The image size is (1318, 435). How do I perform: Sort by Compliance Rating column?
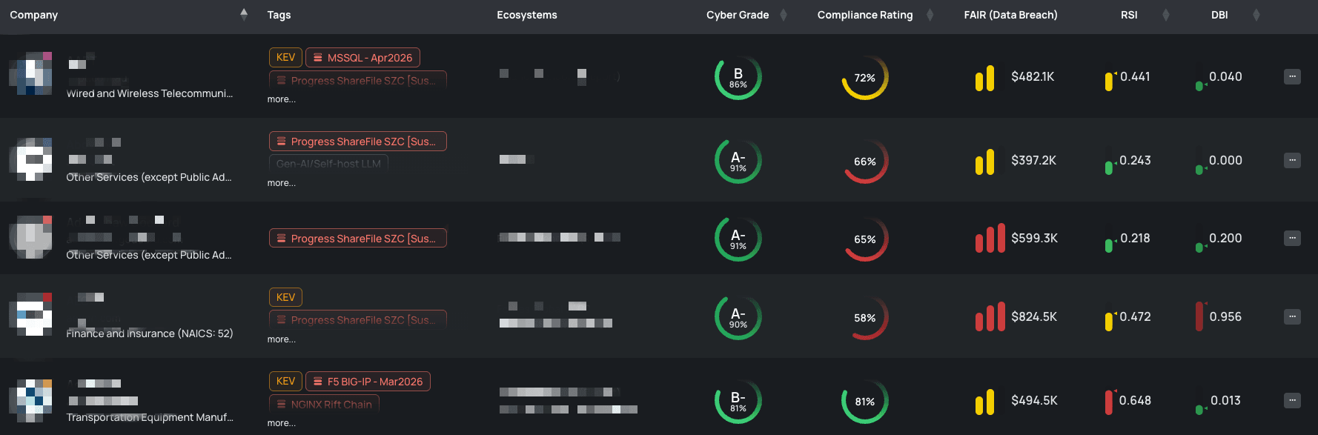click(930, 15)
